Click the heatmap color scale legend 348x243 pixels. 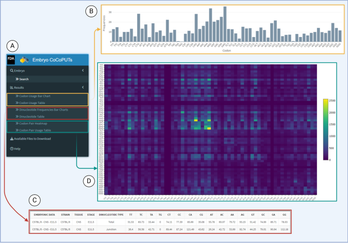(325, 129)
